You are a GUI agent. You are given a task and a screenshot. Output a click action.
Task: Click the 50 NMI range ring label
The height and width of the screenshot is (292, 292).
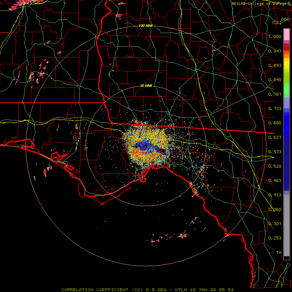click(x=146, y=86)
